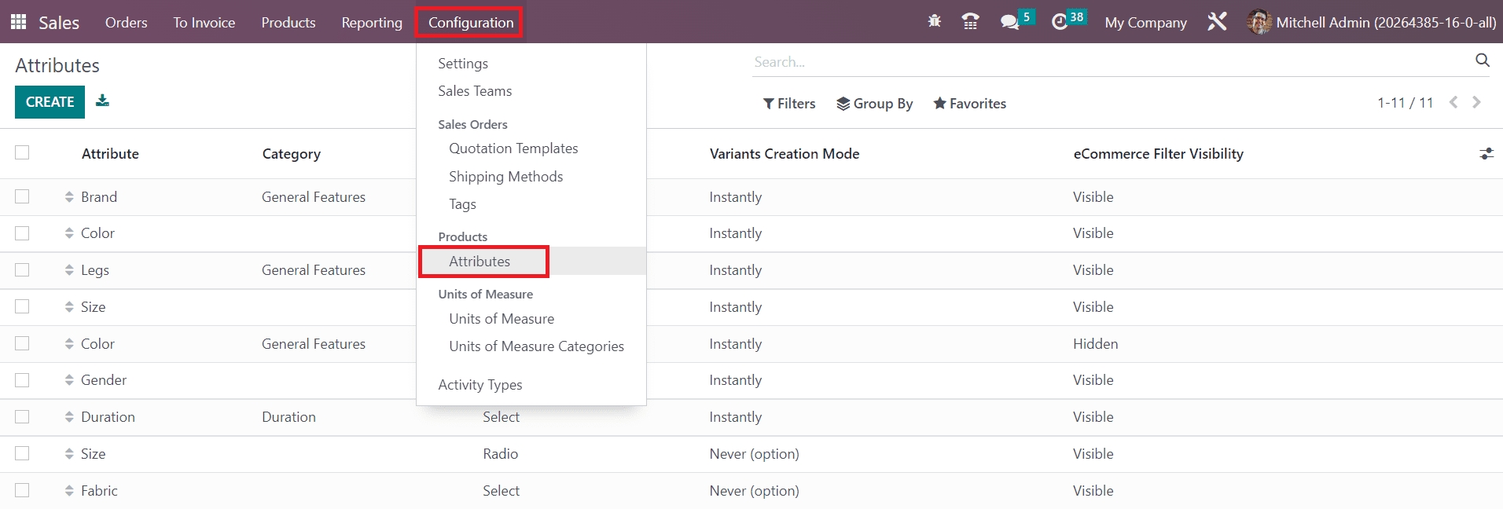Click the debug bug icon

pyautogui.click(x=934, y=22)
